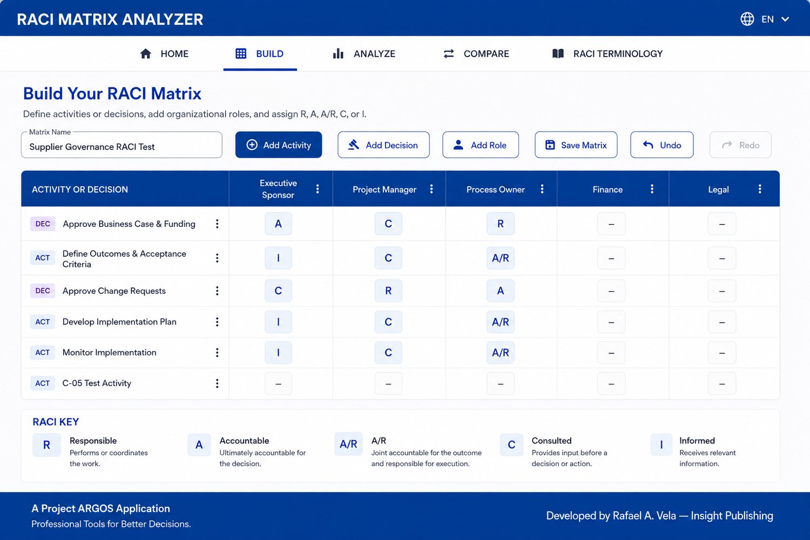Set Legal cell for Approve Change Requests
This screenshot has width=810, height=540.
(722, 291)
